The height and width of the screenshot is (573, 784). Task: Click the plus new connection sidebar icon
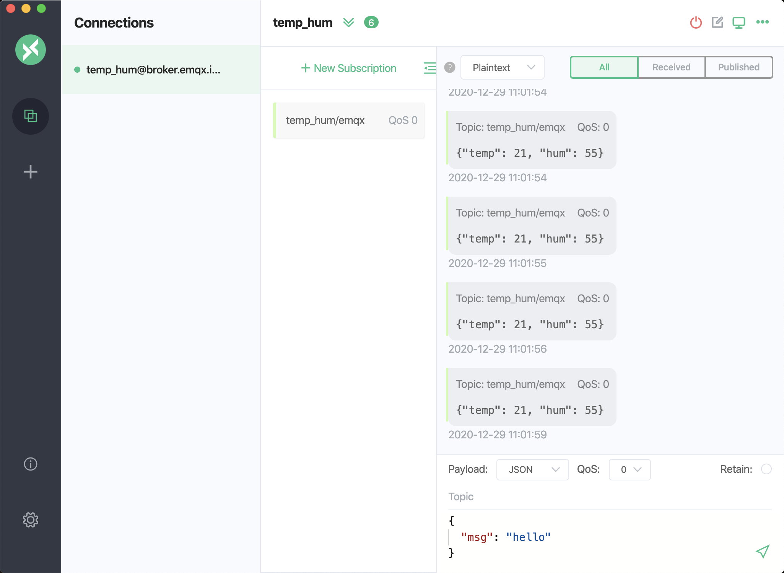pyautogui.click(x=31, y=172)
